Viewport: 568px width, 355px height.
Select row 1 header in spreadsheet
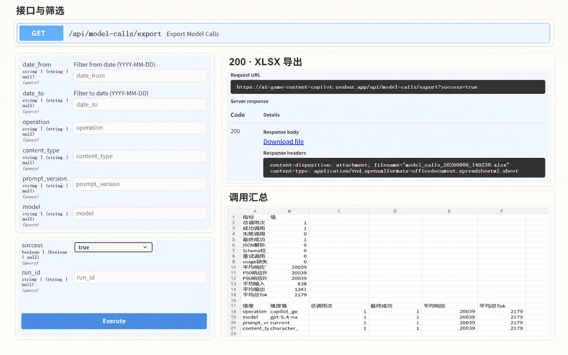coord(234,217)
